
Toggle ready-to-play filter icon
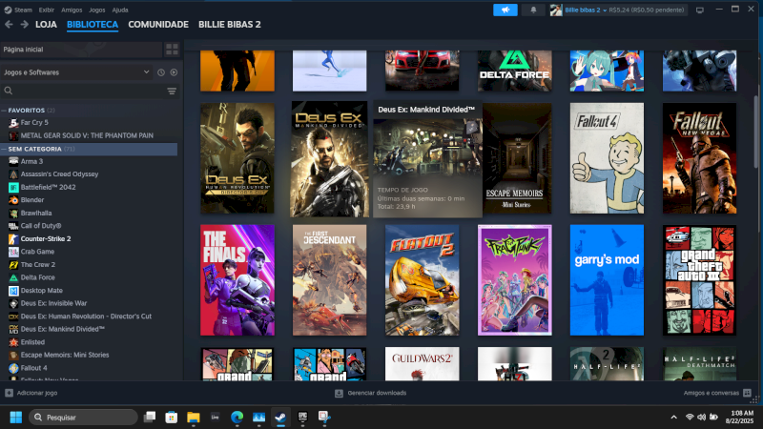174,72
